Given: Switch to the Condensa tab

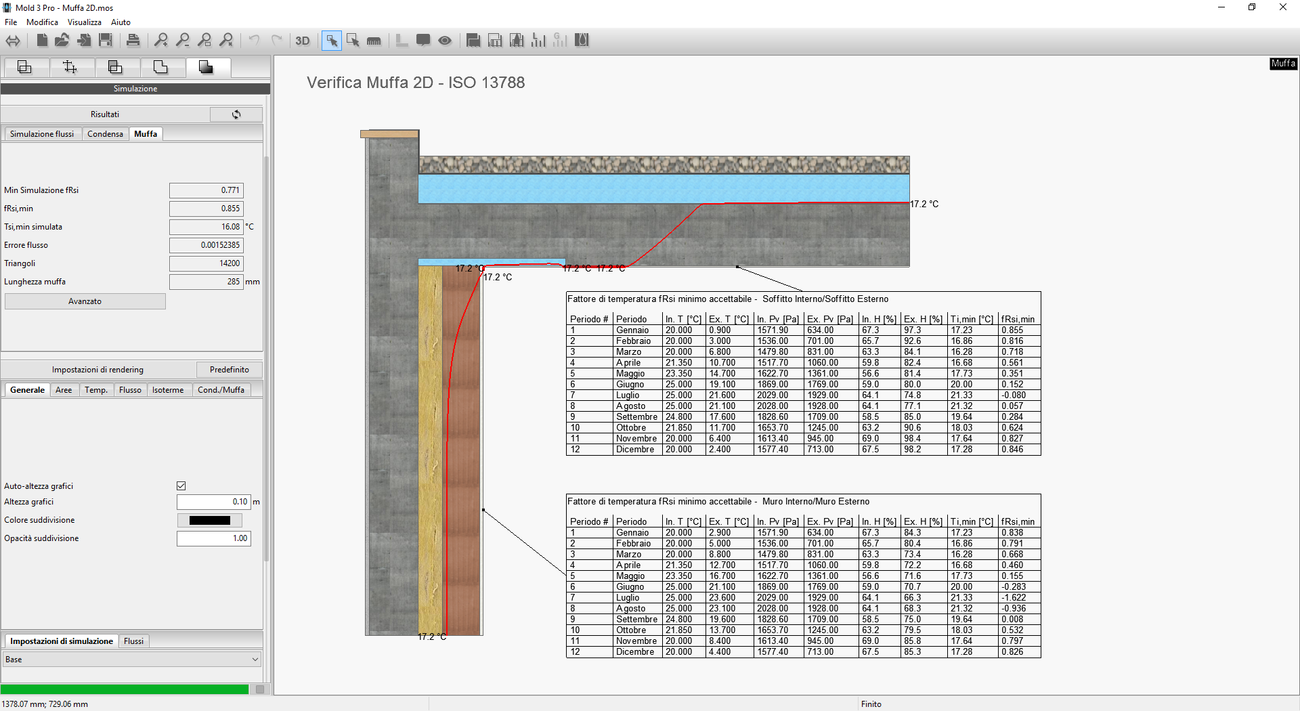Looking at the screenshot, I should [105, 134].
